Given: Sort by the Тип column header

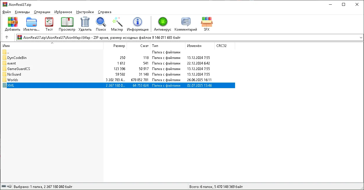Looking at the screenshot, I should tap(168, 46).
